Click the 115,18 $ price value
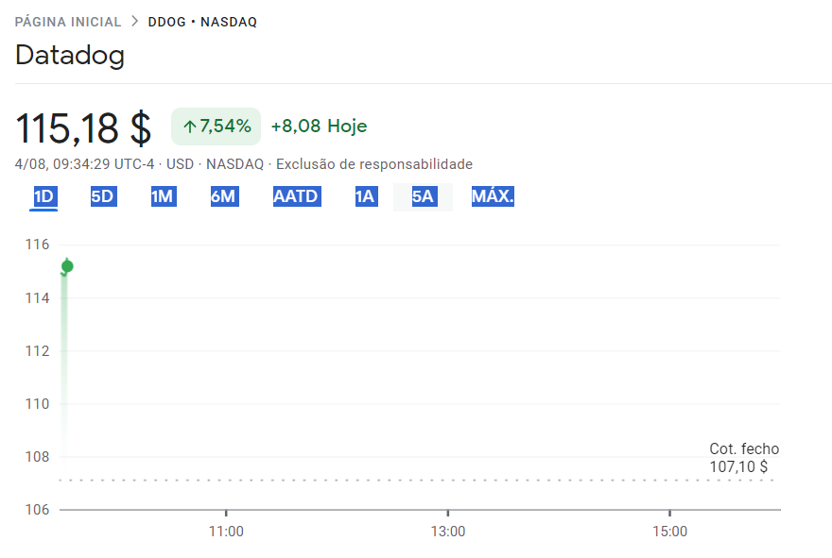This screenshot has width=832, height=558. click(83, 128)
